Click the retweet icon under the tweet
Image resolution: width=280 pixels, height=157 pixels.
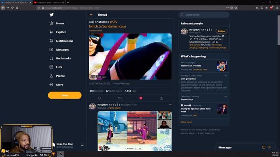pyautogui.click(x=120, y=98)
